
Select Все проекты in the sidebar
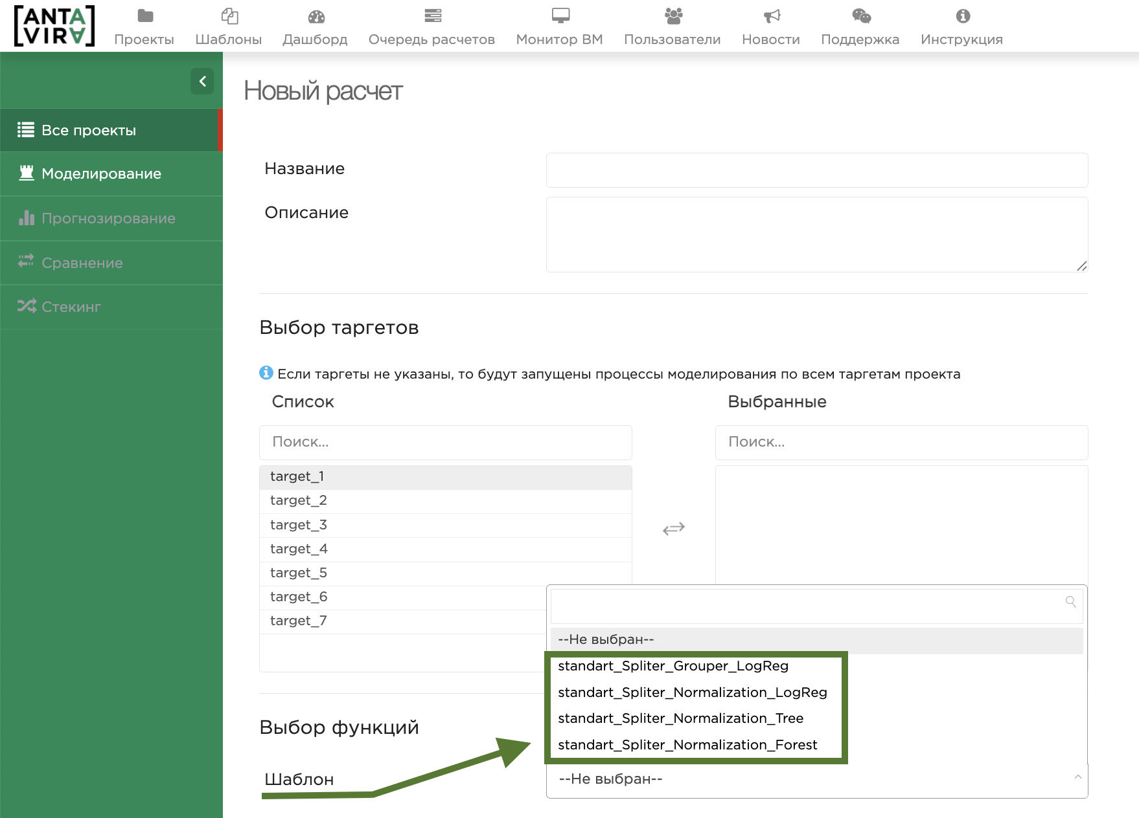pyautogui.click(x=89, y=130)
